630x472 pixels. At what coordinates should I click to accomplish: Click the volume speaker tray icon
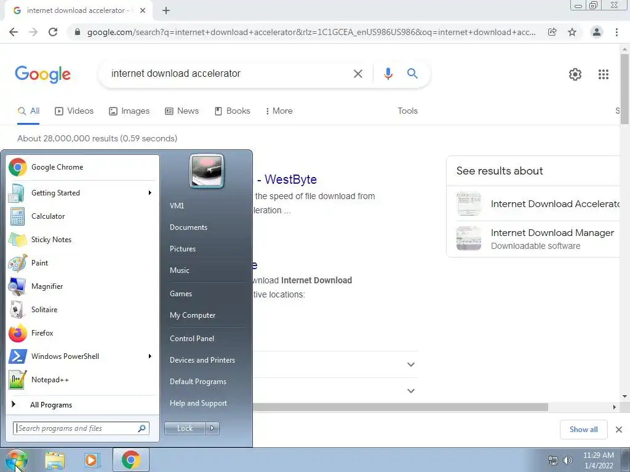(x=568, y=460)
